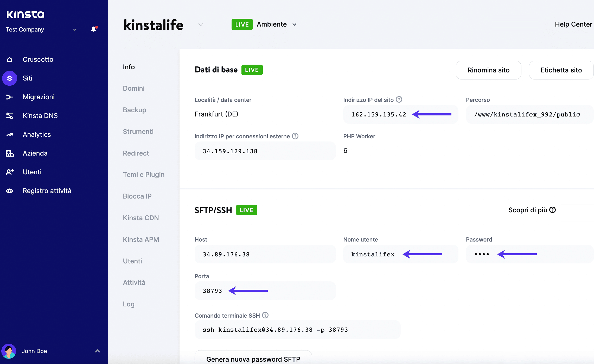Click Rinomina sito
This screenshot has width=594, height=364.
click(x=488, y=70)
